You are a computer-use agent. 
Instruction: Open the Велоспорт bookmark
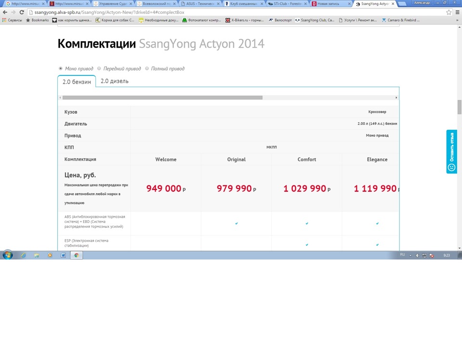point(280,20)
